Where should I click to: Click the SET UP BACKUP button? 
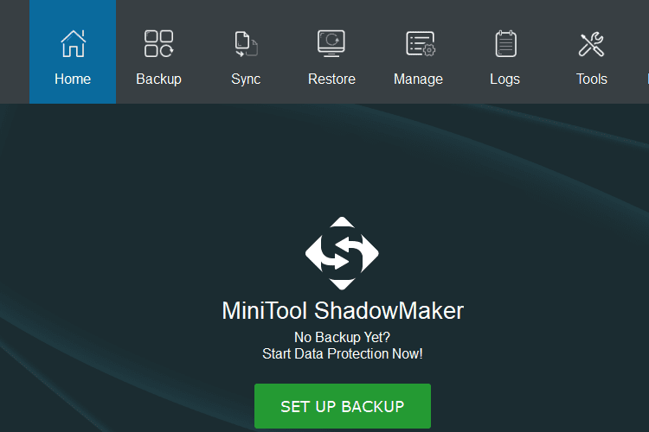343,406
